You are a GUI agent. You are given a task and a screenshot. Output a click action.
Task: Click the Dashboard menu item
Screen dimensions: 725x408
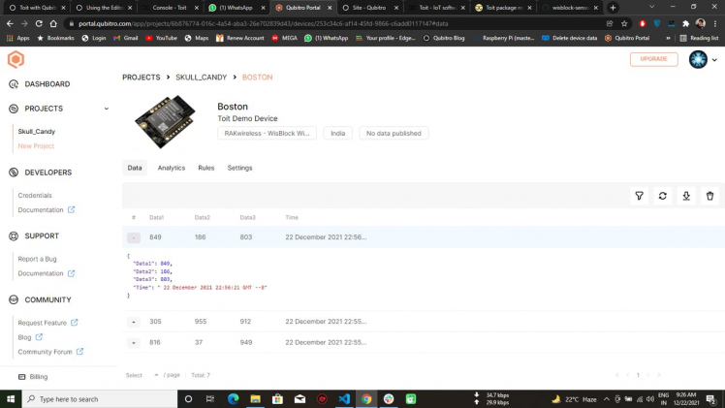47,84
